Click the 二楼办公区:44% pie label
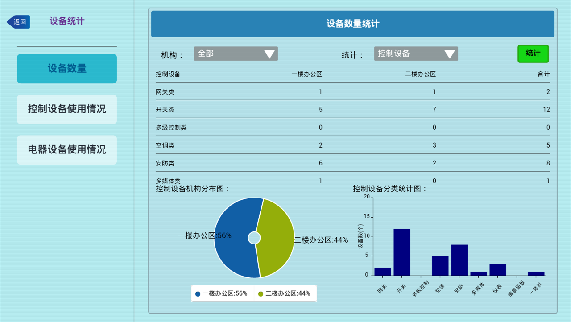The height and width of the screenshot is (322, 571). (321, 240)
